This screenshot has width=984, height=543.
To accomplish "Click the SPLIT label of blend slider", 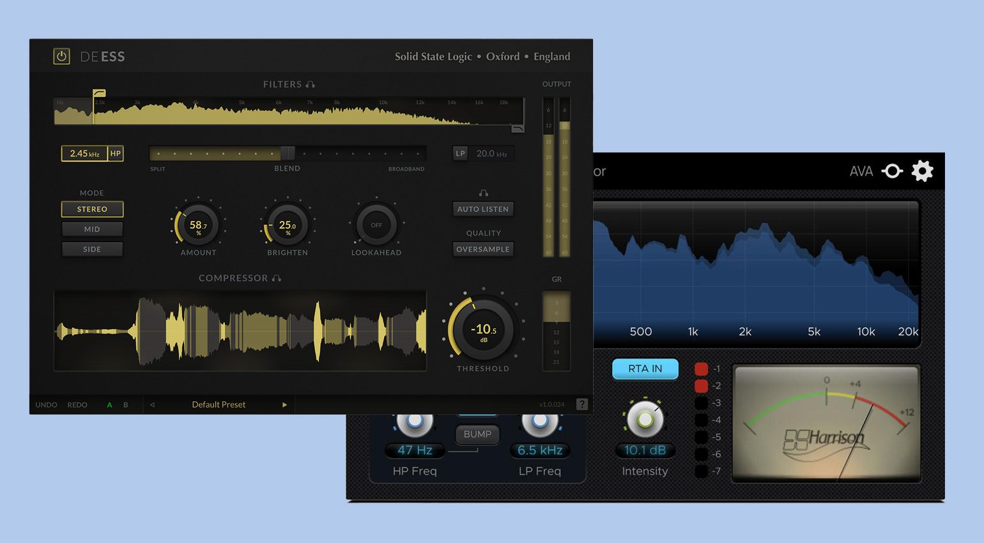I will 158,169.
